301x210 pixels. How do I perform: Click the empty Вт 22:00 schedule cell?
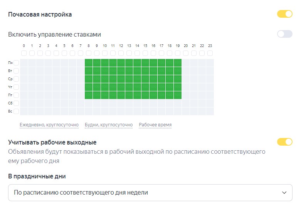click(x=202, y=71)
